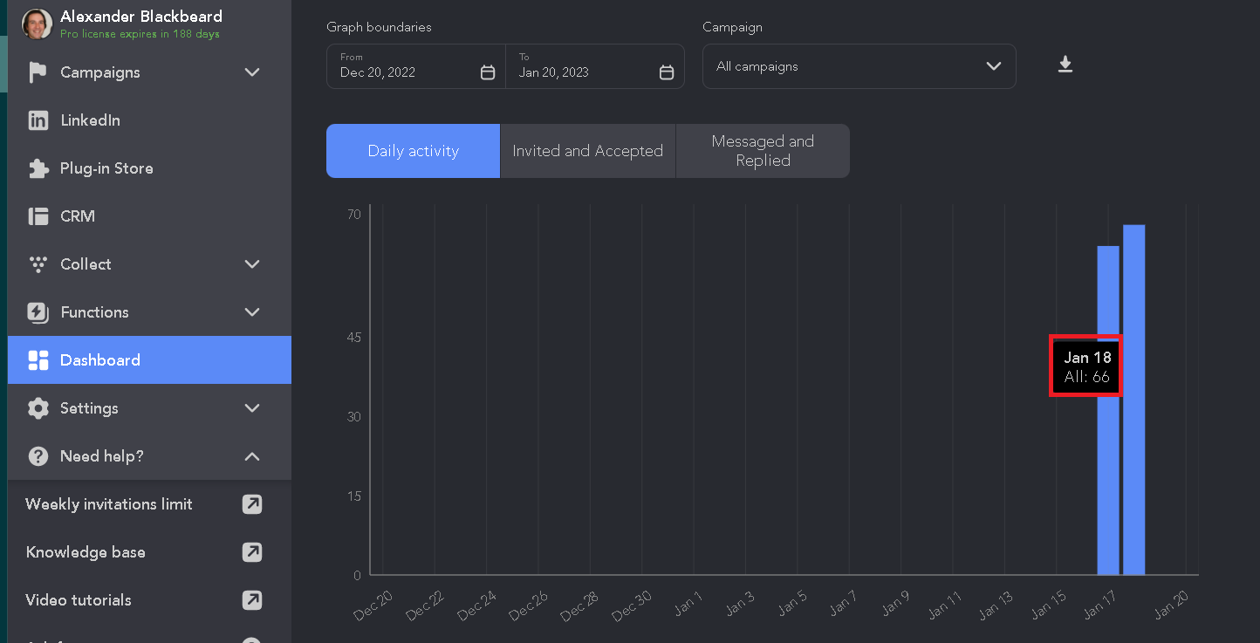Open the From date calendar icon
Viewport: 1260px width, 643px height.
[488, 72]
